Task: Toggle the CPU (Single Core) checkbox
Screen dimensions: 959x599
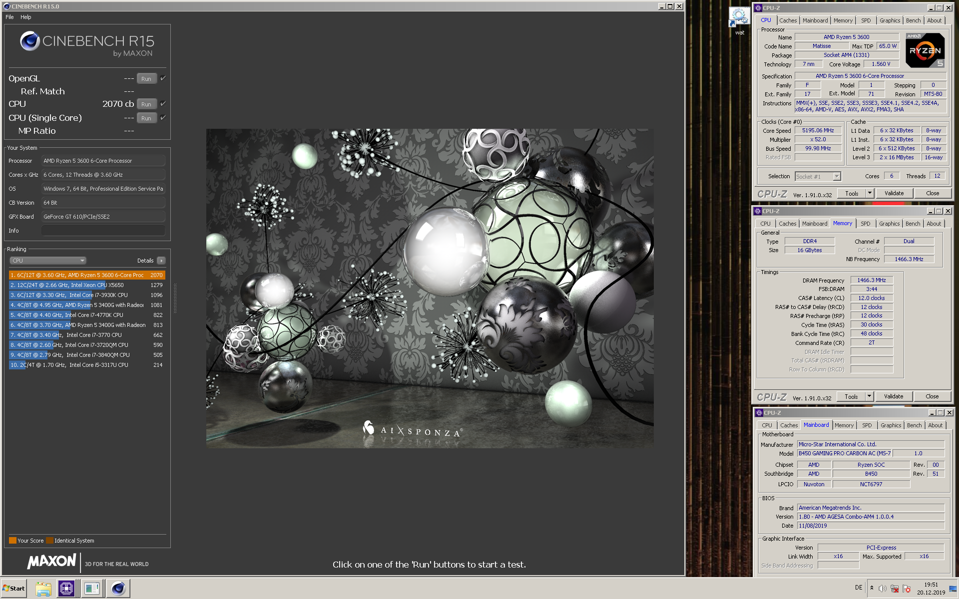Action: [x=163, y=118]
